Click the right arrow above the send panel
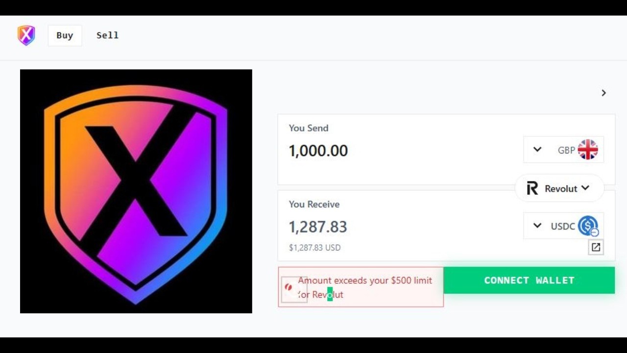The height and width of the screenshot is (353, 627). click(603, 93)
